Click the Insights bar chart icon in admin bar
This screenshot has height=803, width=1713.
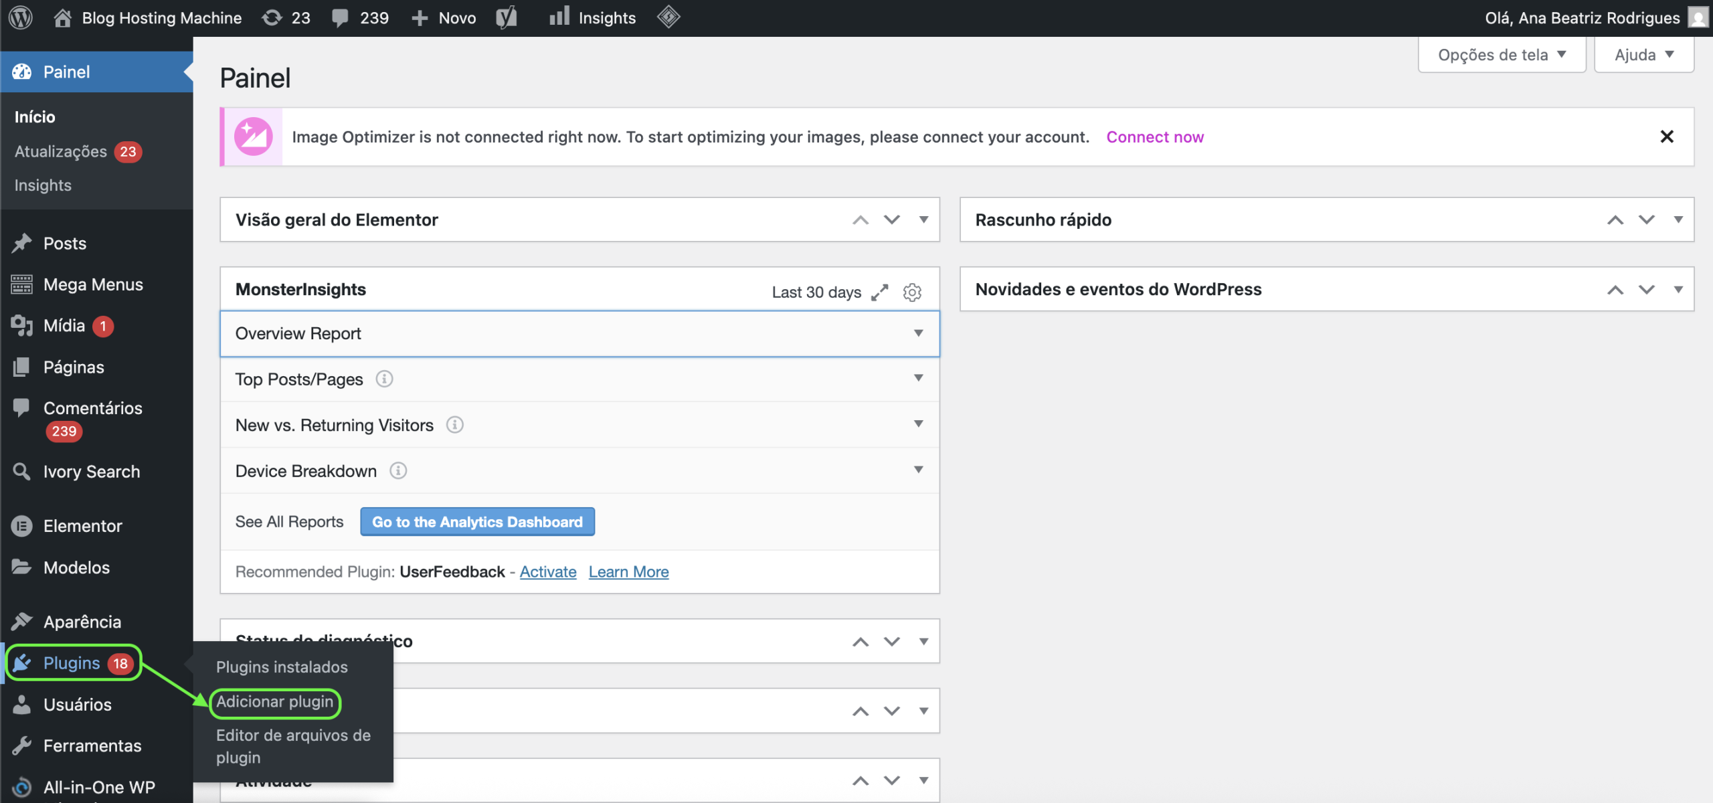(559, 17)
